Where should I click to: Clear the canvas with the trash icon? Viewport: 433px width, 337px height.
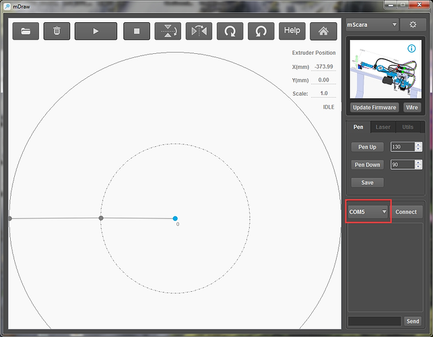[x=57, y=31]
